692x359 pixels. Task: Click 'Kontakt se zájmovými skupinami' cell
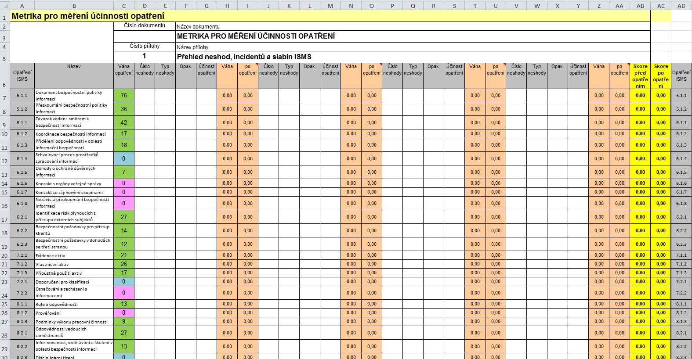(x=74, y=192)
